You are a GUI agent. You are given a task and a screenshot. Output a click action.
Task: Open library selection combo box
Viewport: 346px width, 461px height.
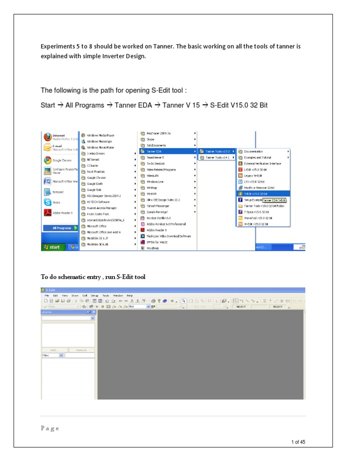pos(68,318)
